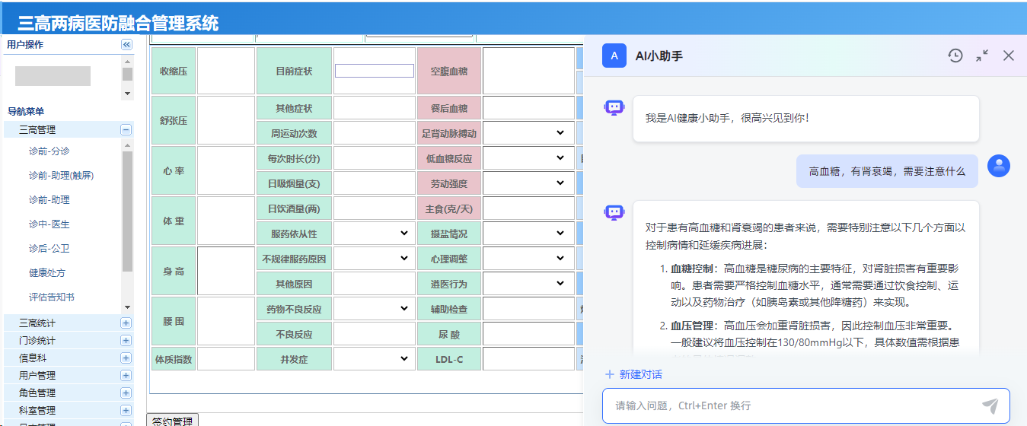The height and width of the screenshot is (426, 1027).
Task: Shrink the AI小助手 panel with collapse arrows
Action: point(982,56)
